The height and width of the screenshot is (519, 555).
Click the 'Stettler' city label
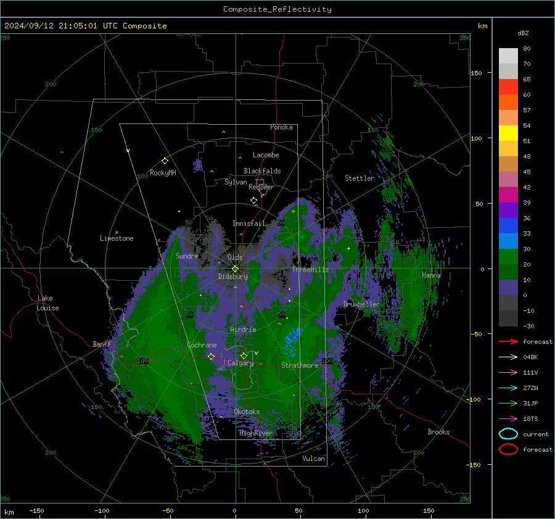coord(360,178)
